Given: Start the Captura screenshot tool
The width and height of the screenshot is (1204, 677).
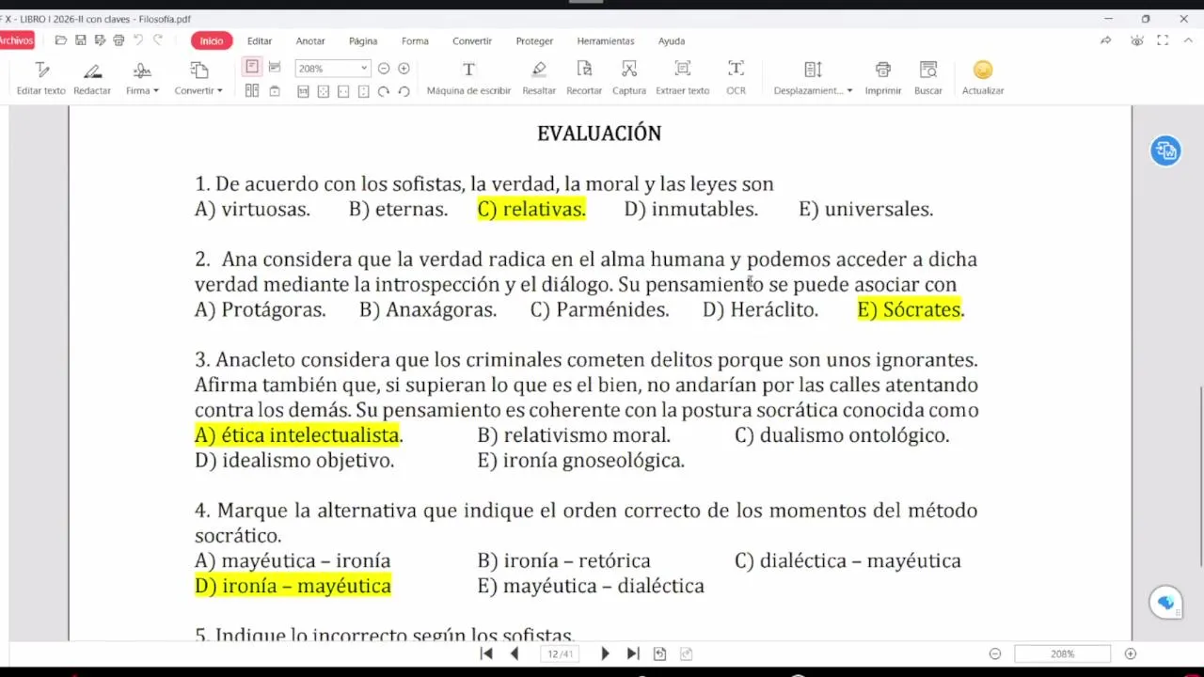Looking at the screenshot, I should (629, 78).
